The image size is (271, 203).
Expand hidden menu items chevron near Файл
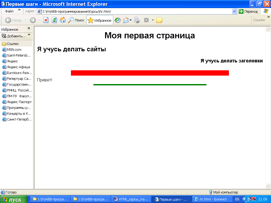(19, 10)
